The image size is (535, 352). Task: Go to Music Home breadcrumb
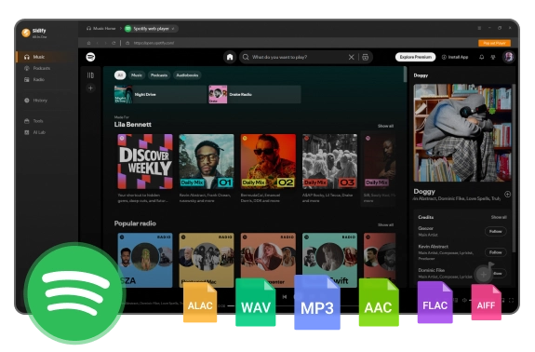coord(101,28)
